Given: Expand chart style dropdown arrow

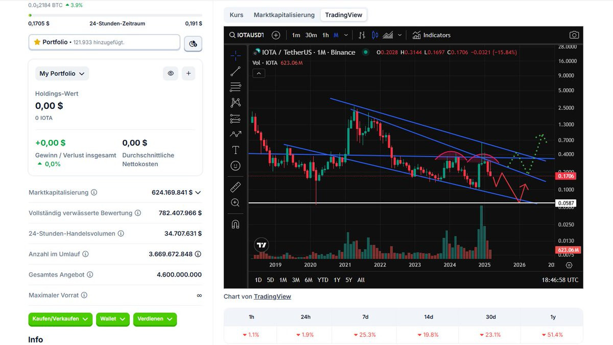Looking at the screenshot, I should pos(399,35).
